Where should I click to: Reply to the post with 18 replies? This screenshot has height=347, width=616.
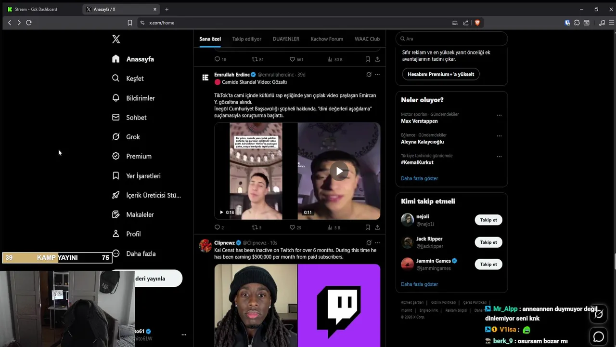tap(220, 59)
